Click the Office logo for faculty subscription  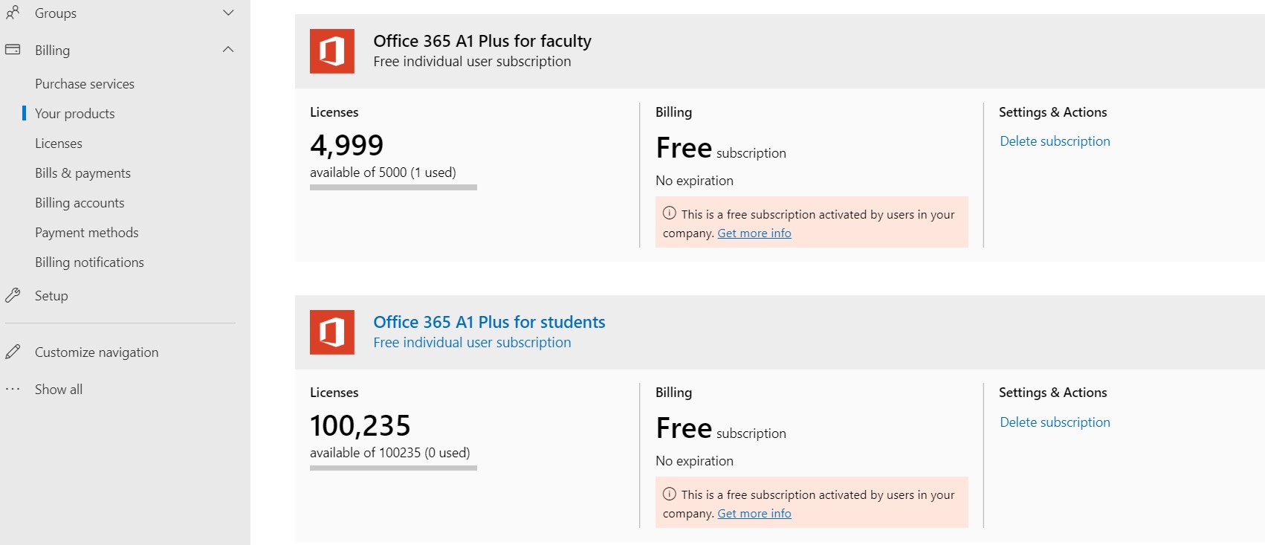[332, 51]
